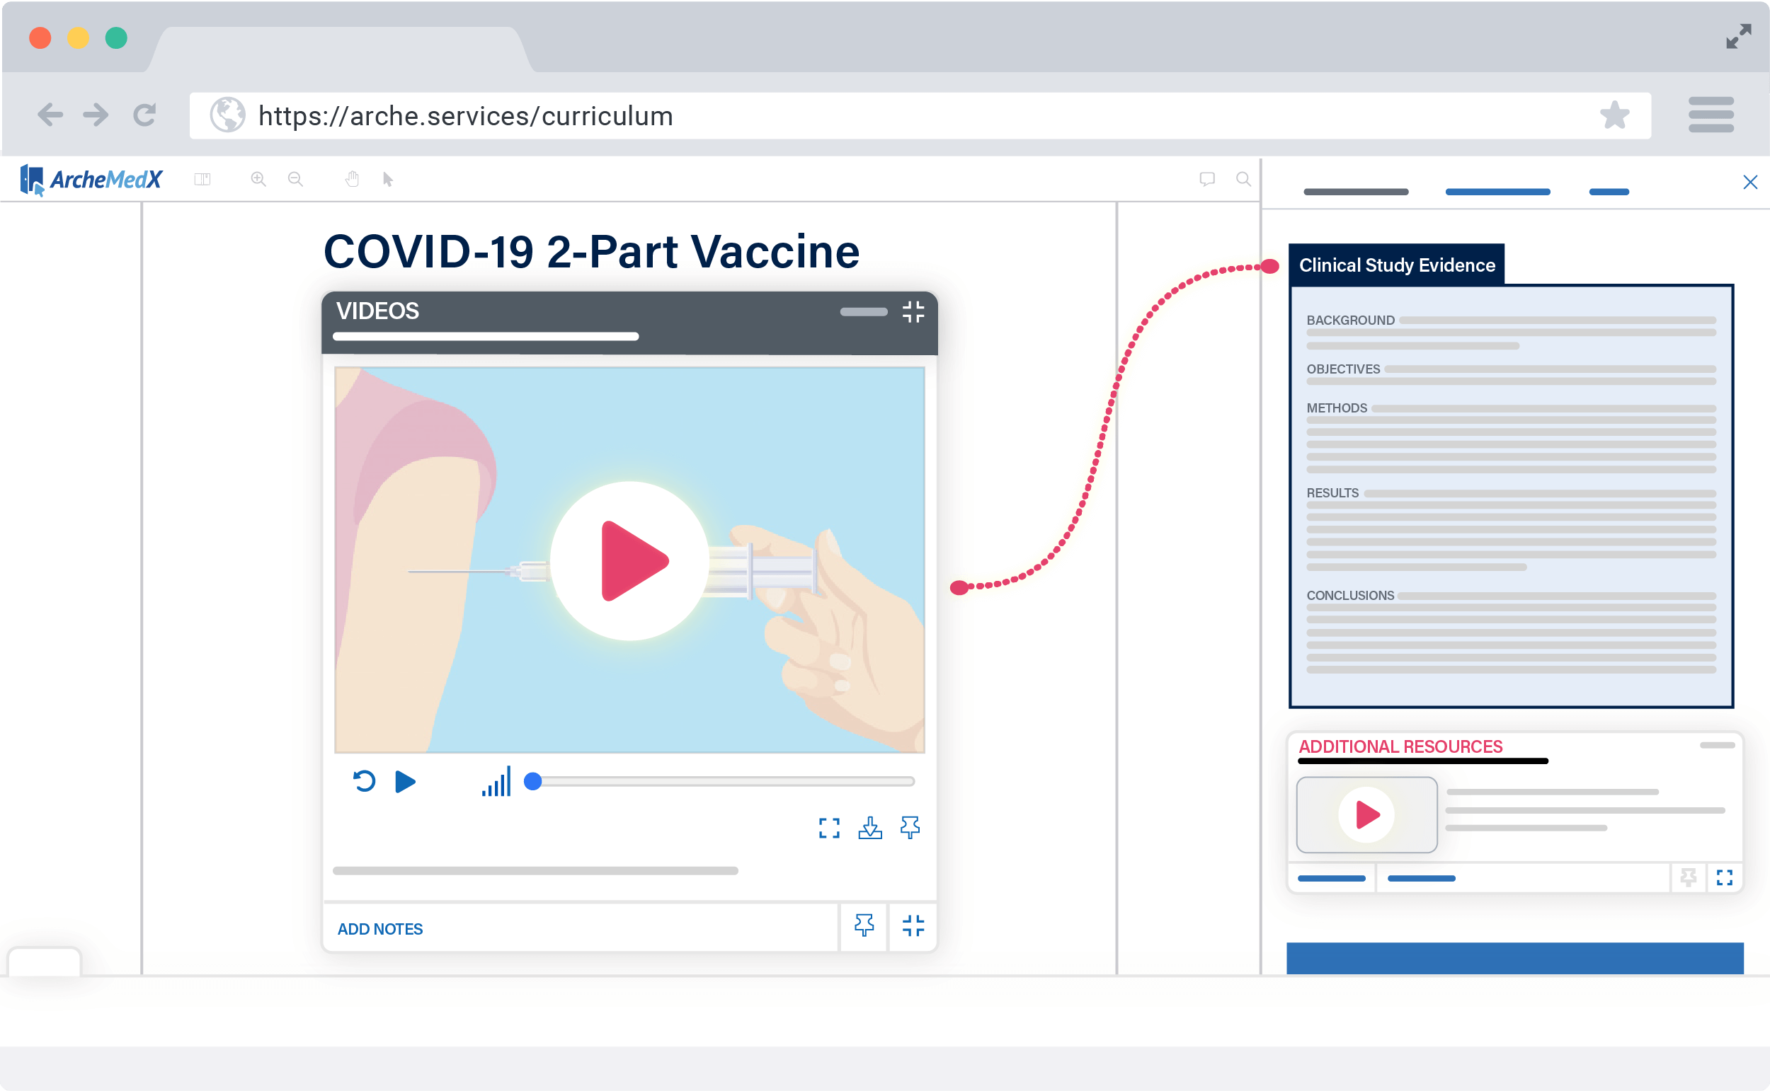Screen dimensions: 1770x1091
Task: Open the toolbar search magnifier
Action: tap(1243, 179)
